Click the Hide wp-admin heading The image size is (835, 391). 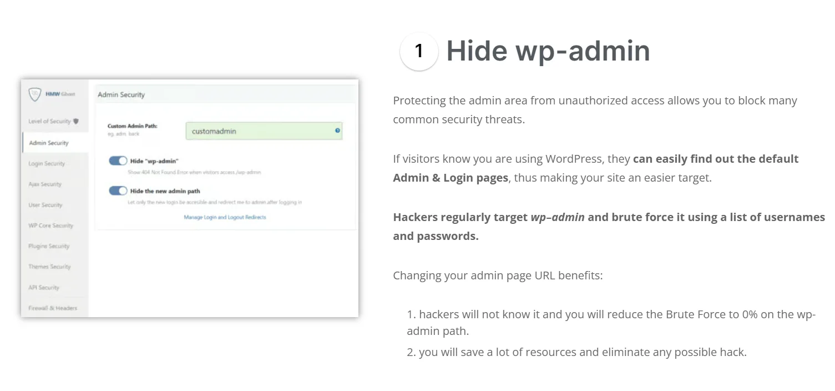pyautogui.click(x=548, y=51)
